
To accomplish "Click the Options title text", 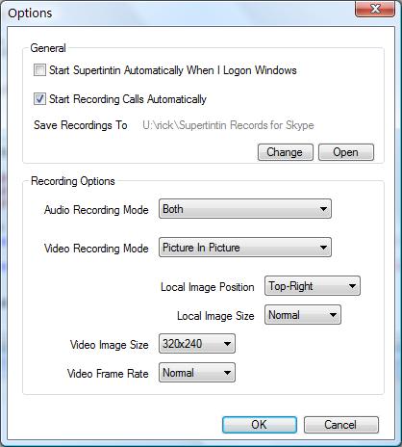I will click(30, 13).
